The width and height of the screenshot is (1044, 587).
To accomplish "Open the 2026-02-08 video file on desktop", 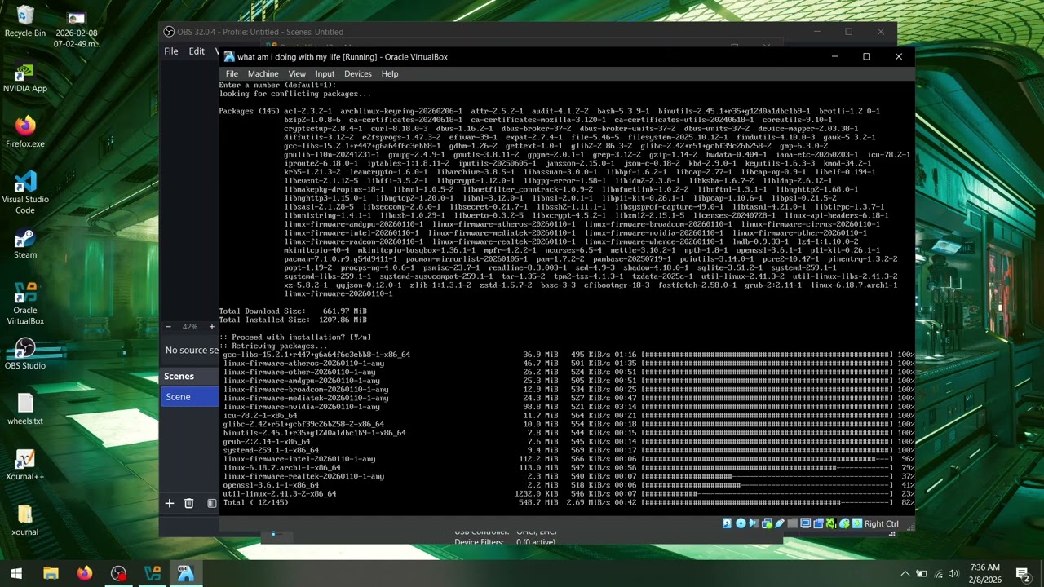I will click(77, 28).
